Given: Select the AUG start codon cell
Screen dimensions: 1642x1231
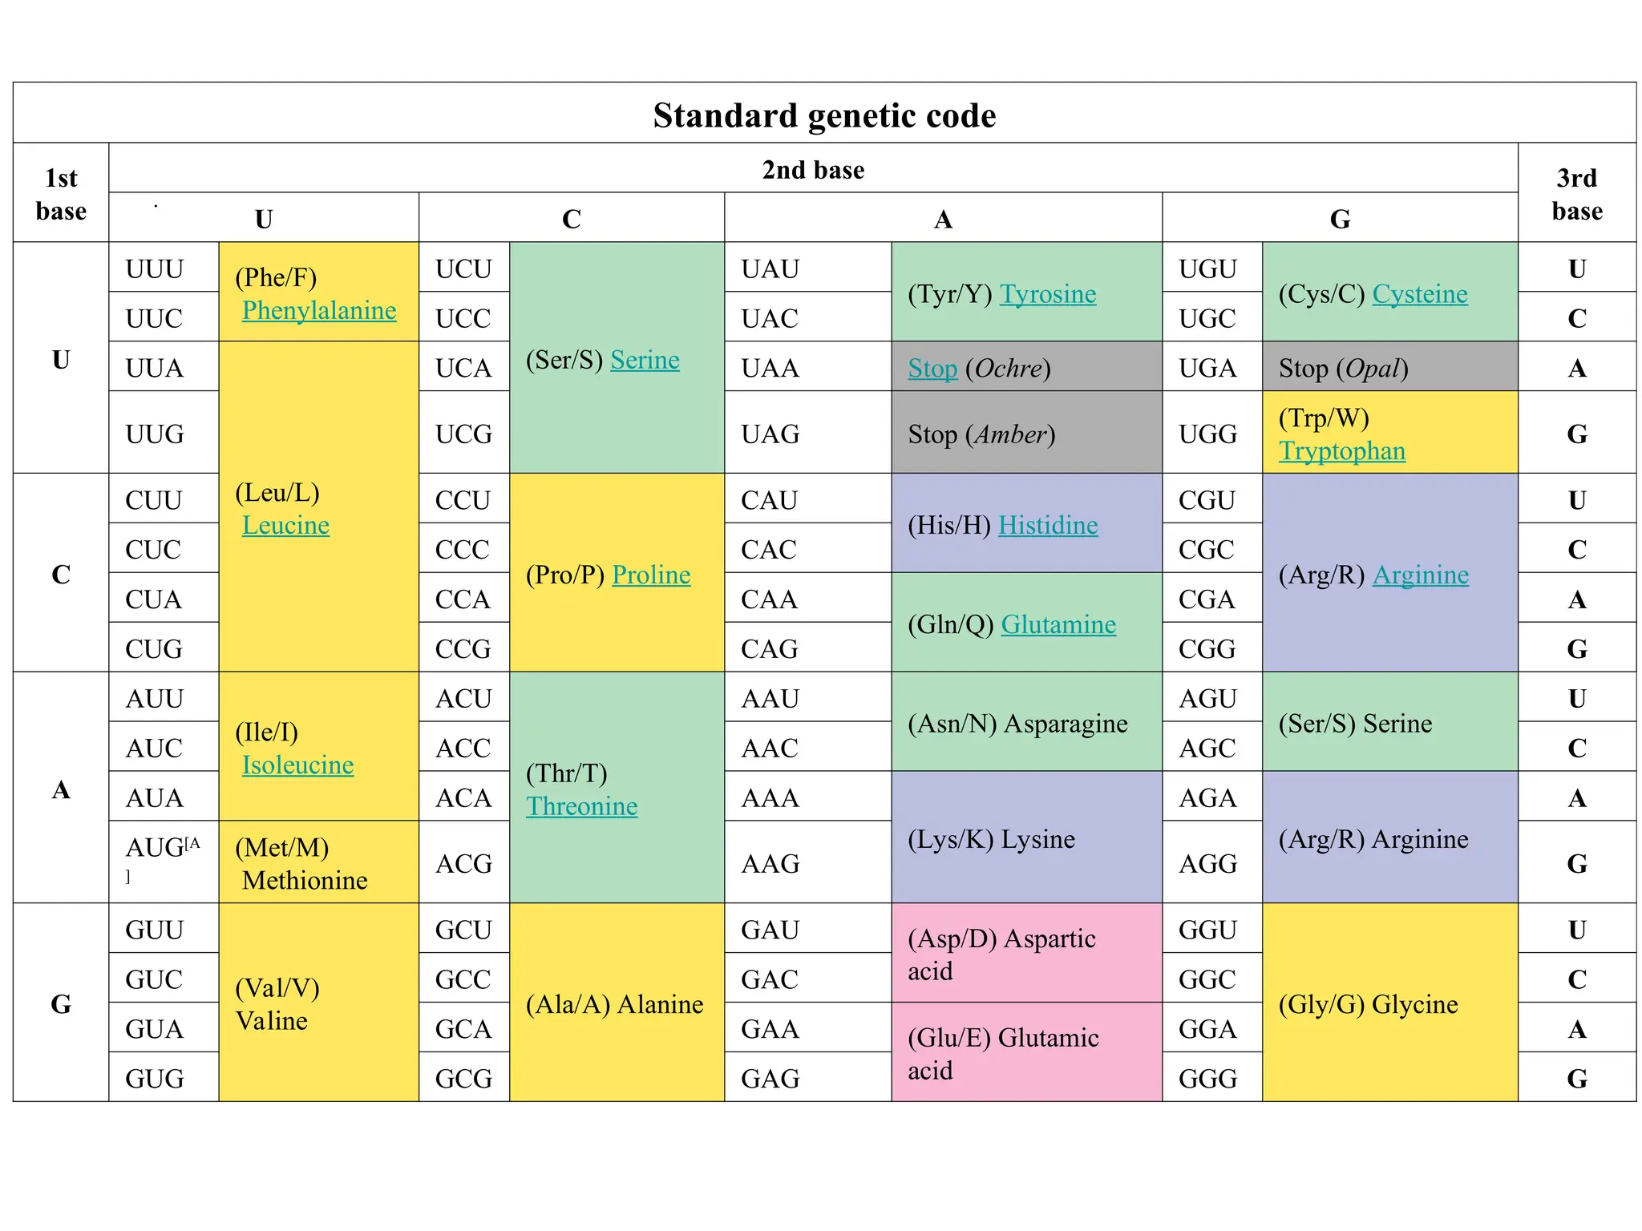Looking at the screenshot, I should (164, 862).
